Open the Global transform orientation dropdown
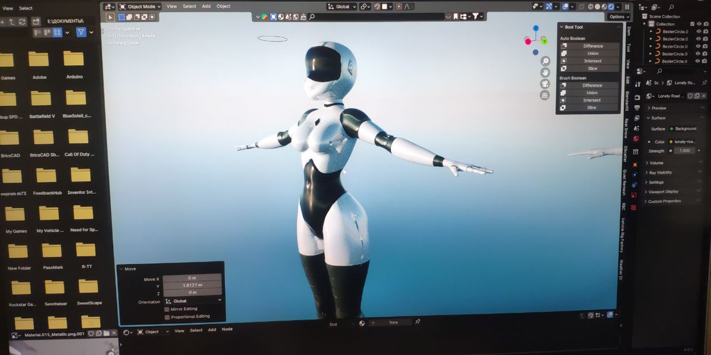Image resolution: width=711 pixels, height=355 pixels. 342,7
